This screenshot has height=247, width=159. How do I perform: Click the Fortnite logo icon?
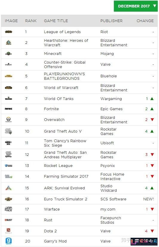pos(8,109)
